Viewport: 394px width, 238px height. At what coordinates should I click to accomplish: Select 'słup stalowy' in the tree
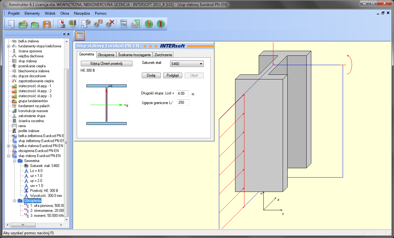point(28,61)
